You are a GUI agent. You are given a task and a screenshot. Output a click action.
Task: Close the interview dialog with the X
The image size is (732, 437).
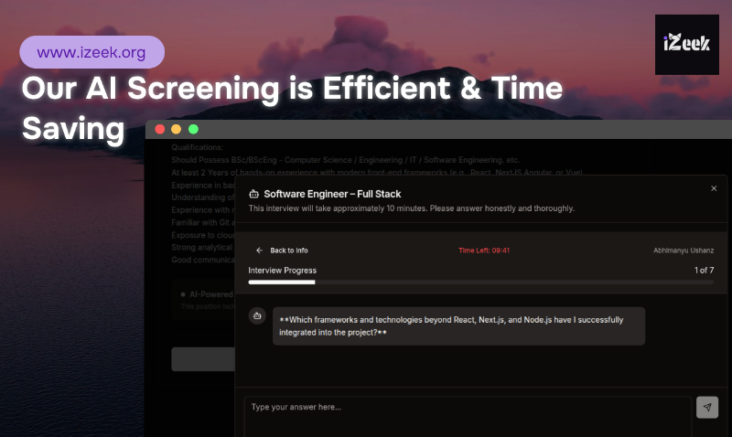coord(714,188)
